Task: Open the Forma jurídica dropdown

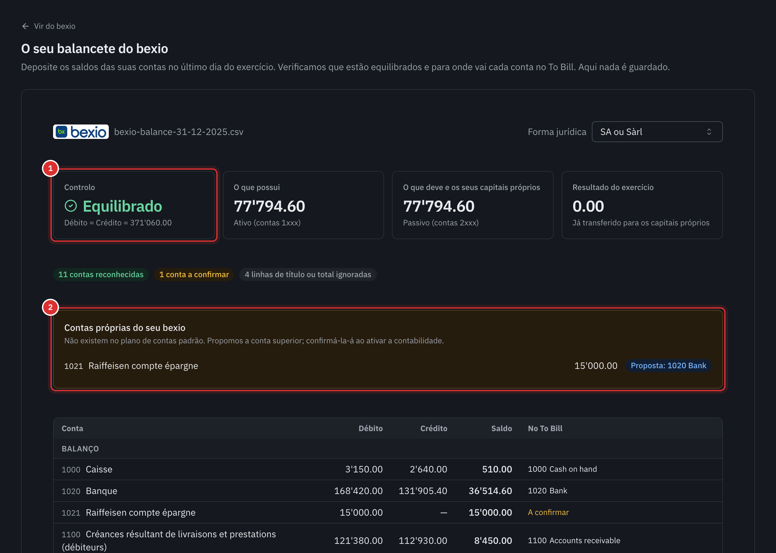Action: 657,132
